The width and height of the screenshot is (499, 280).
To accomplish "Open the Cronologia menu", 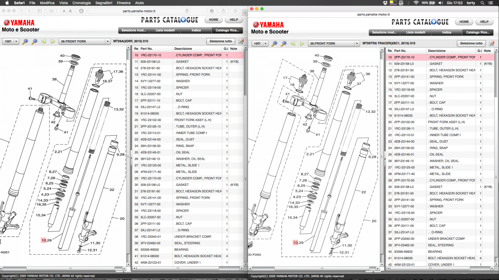I will [82, 3].
